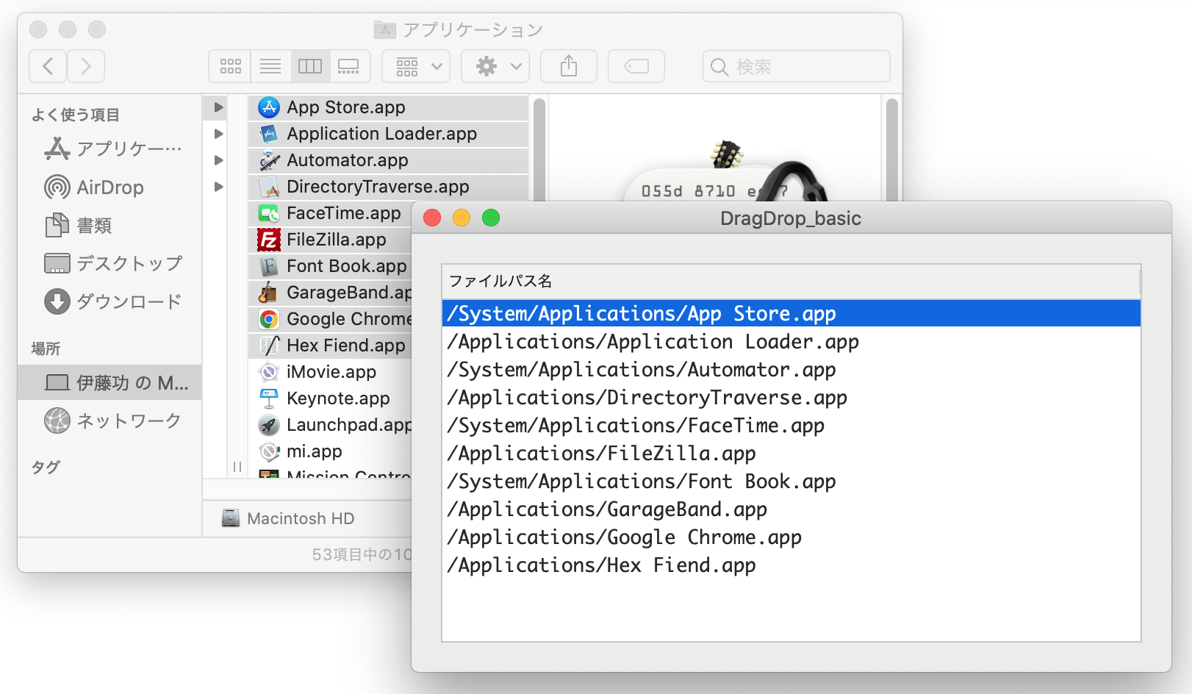
Task: Click the App Store.app icon in Finder
Action: (269, 107)
